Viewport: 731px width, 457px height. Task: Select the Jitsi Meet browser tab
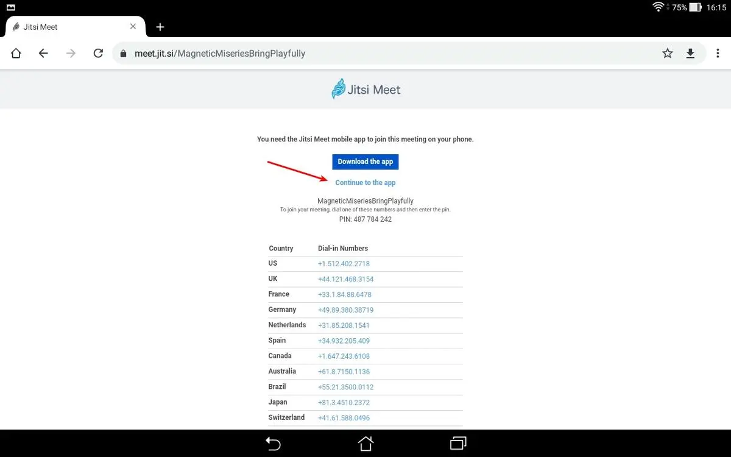click(x=76, y=27)
